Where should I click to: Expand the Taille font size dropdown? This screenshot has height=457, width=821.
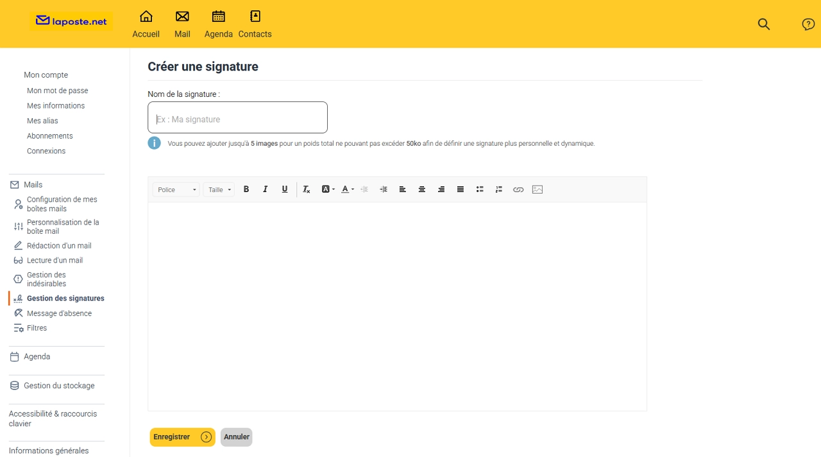click(x=219, y=189)
